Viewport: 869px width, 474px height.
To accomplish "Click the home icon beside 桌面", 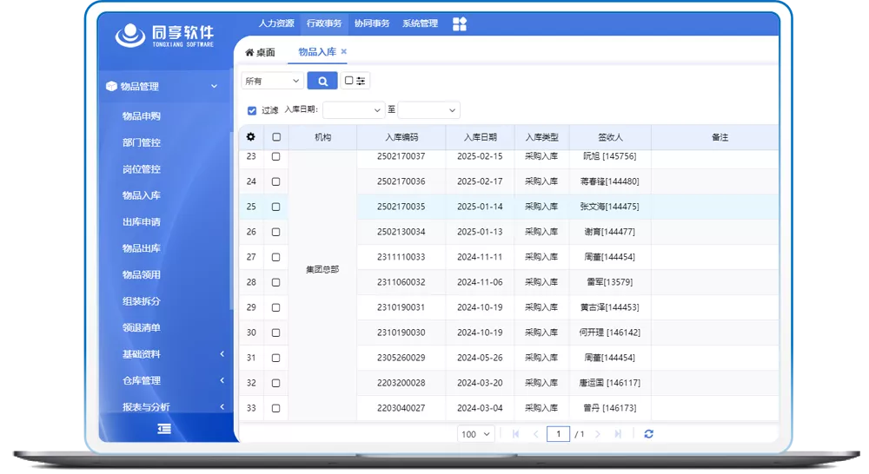I will click(x=249, y=53).
